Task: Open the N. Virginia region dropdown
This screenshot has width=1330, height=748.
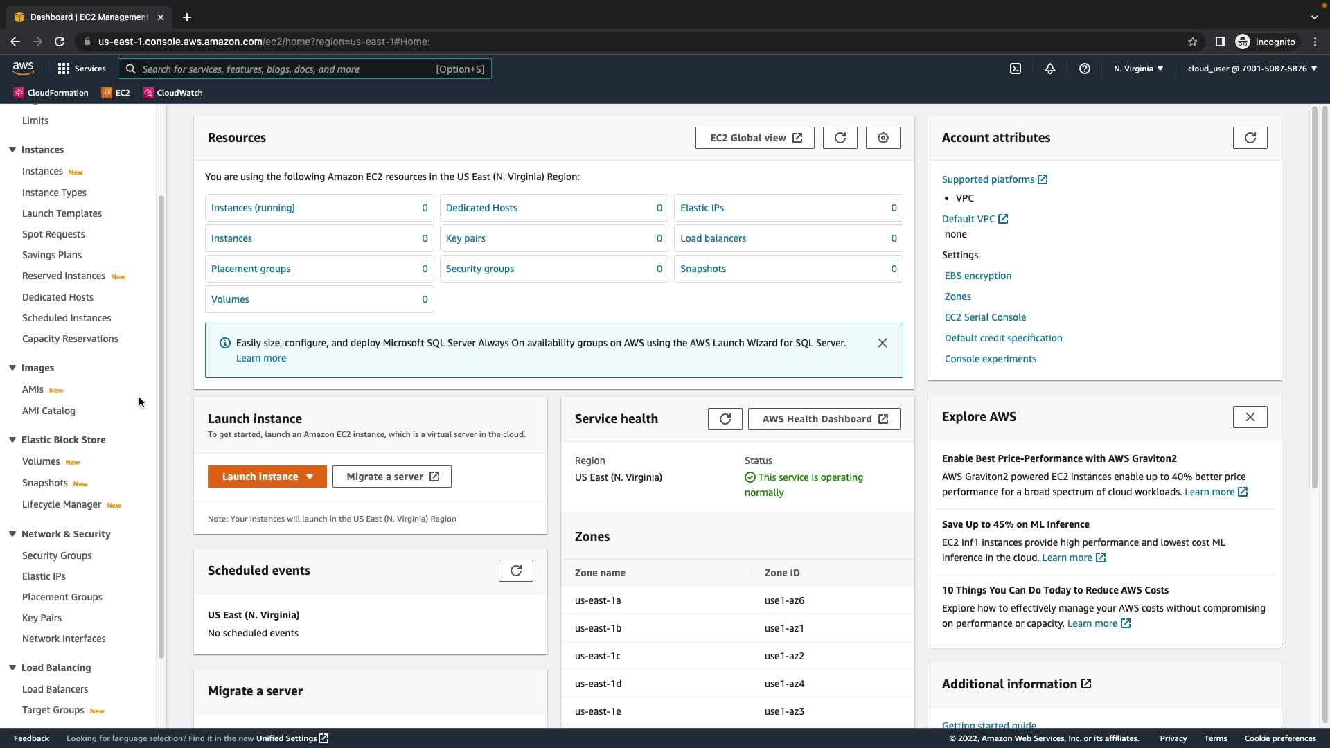Action: point(1138,69)
